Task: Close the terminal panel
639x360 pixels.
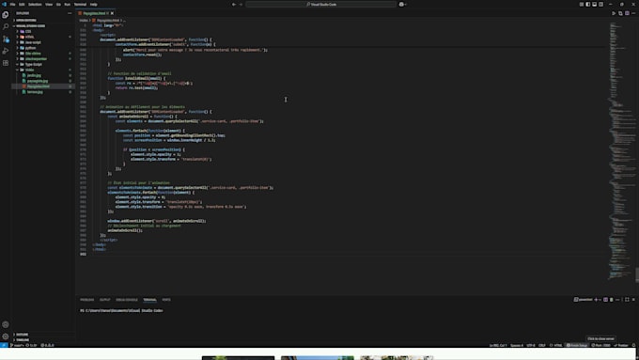Action: [x=633, y=300]
